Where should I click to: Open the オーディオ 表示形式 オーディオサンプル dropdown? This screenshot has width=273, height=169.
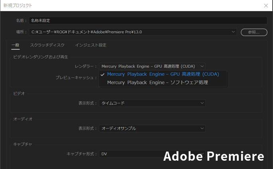click(x=152, y=129)
